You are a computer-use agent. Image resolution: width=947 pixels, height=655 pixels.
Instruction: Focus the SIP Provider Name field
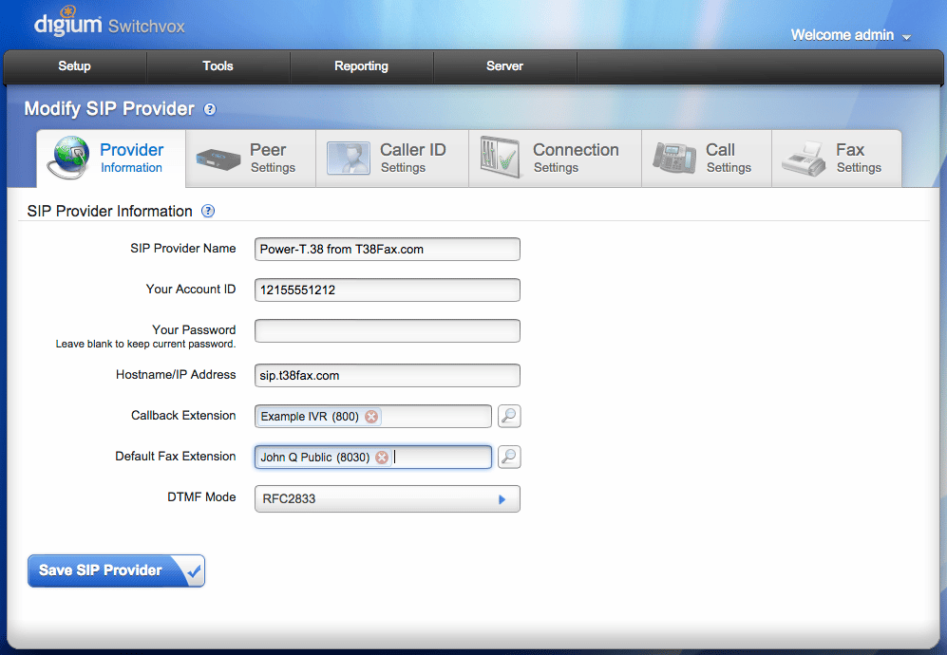pyautogui.click(x=388, y=250)
